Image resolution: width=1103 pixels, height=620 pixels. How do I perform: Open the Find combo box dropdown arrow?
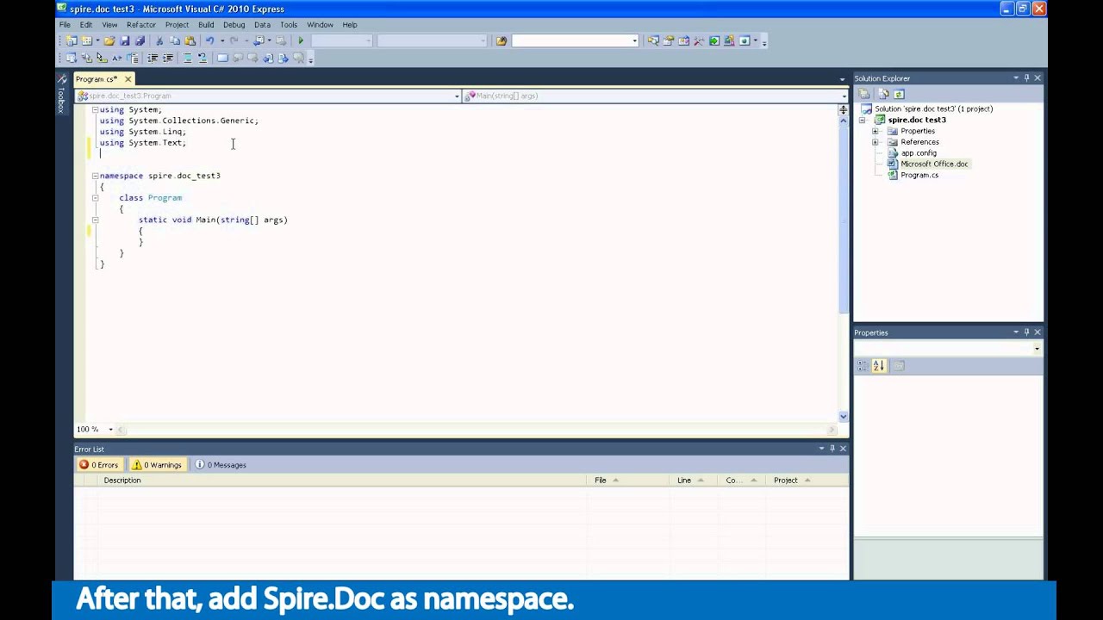click(x=634, y=40)
